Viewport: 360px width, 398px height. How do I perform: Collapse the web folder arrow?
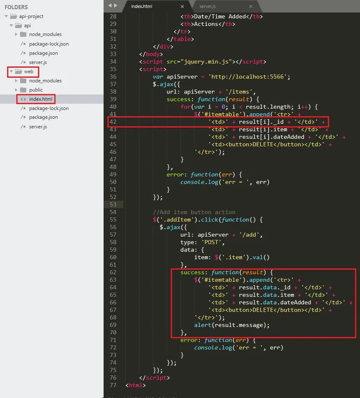point(11,71)
